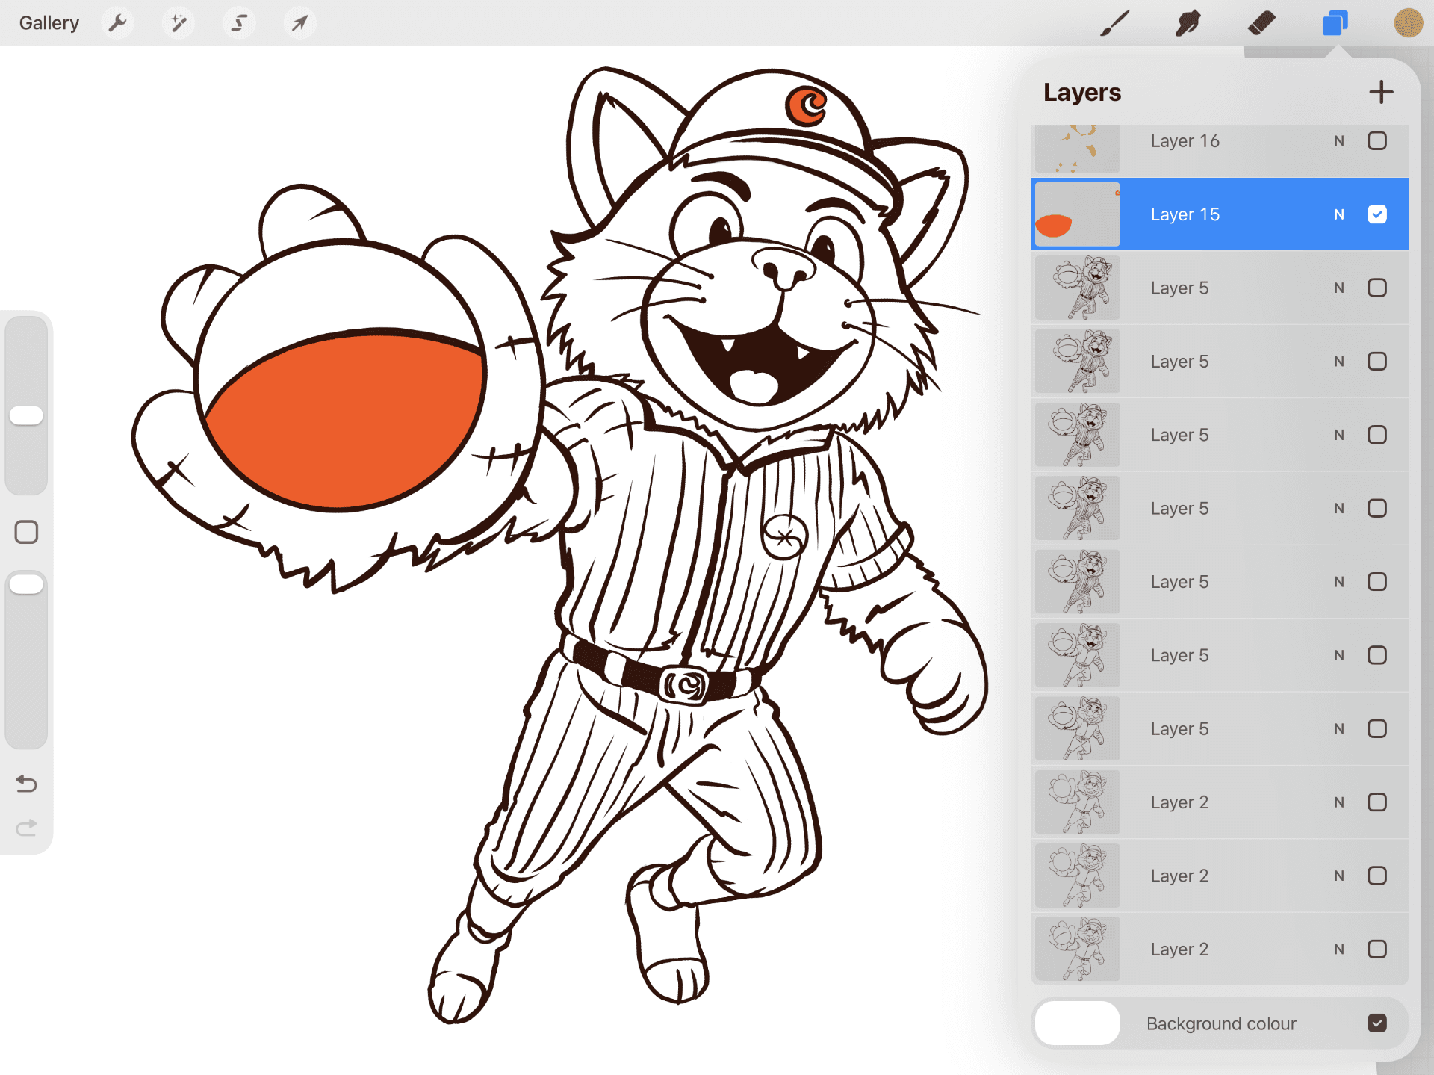This screenshot has width=1434, height=1075.
Task: Activate the Selection tool
Action: tap(239, 23)
